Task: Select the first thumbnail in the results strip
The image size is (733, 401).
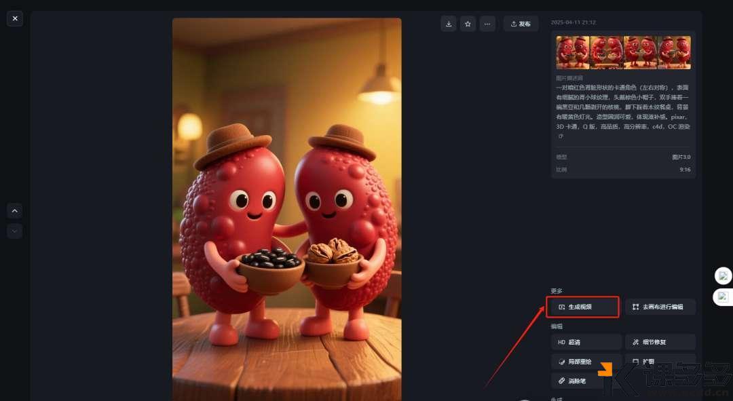Action: [573, 53]
